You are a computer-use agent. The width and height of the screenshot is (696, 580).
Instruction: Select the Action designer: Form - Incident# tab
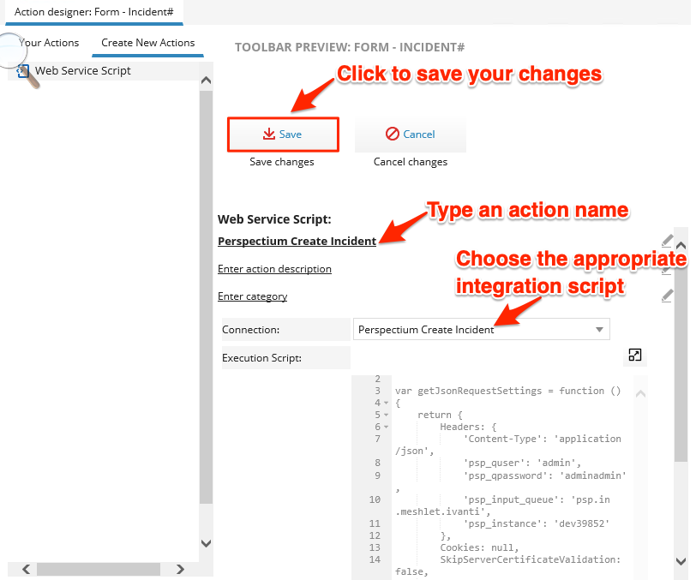[93, 12]
